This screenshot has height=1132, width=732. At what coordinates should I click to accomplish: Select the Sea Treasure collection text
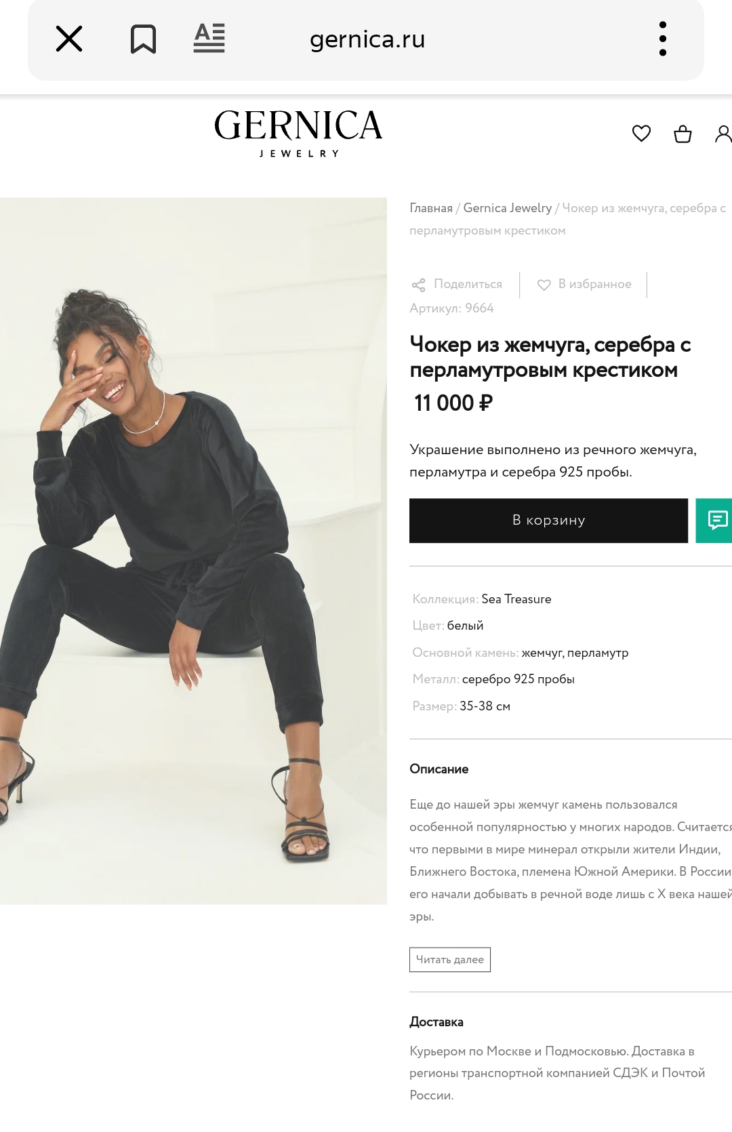(x=516, y=599)
